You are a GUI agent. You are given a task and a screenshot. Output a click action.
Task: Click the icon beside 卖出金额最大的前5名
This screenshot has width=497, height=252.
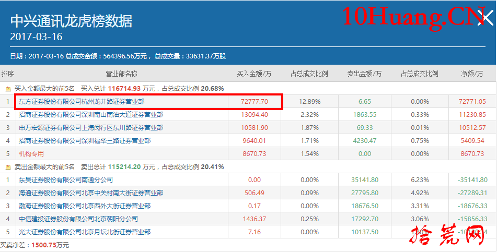click(8, 167)
